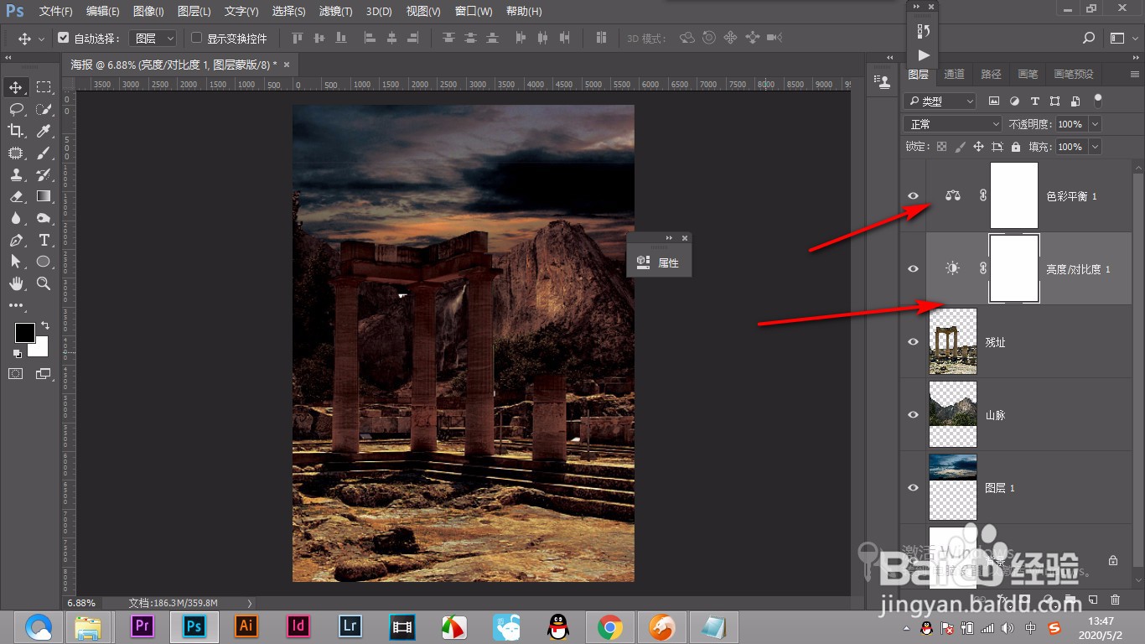The height and width of the screenshot is (644, 1145).
Task: Select the Pen tool
Action: 16,240
